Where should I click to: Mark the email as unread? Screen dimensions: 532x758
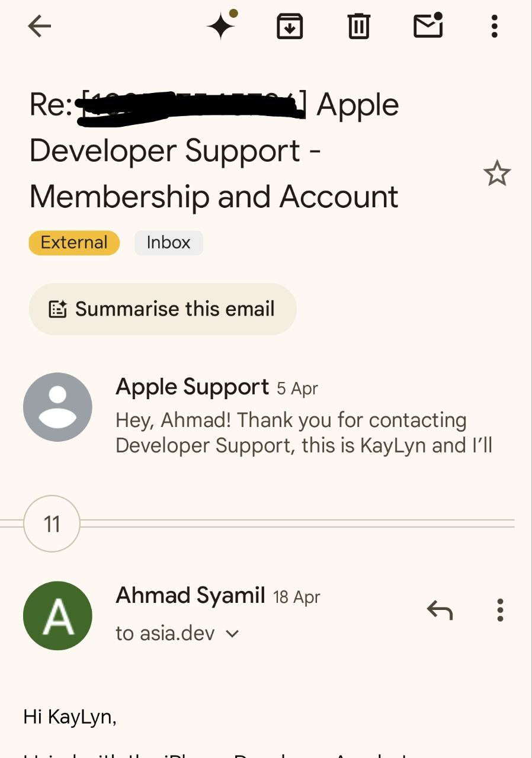click(x=428, y=25)
